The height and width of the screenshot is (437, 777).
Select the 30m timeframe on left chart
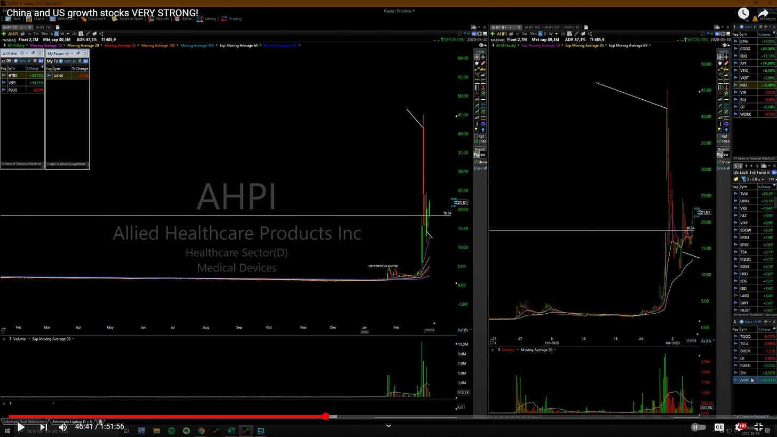44,34
